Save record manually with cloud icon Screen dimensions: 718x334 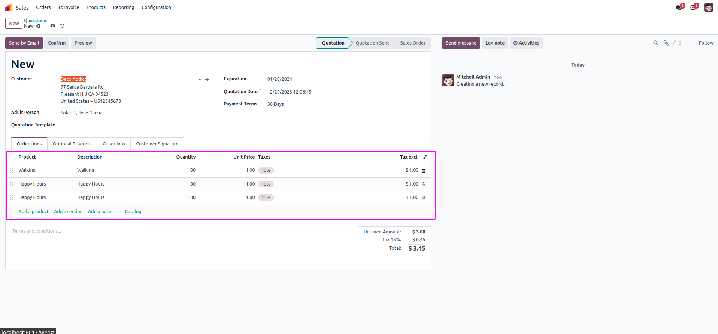(53, 26)
